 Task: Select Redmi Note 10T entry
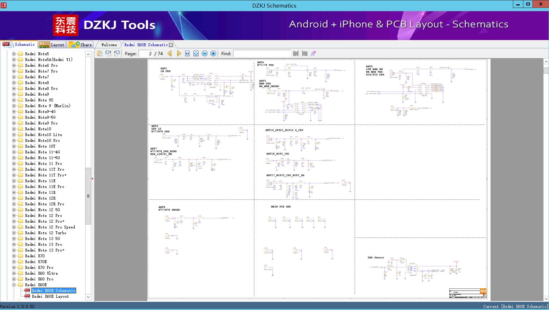(40, 146)
